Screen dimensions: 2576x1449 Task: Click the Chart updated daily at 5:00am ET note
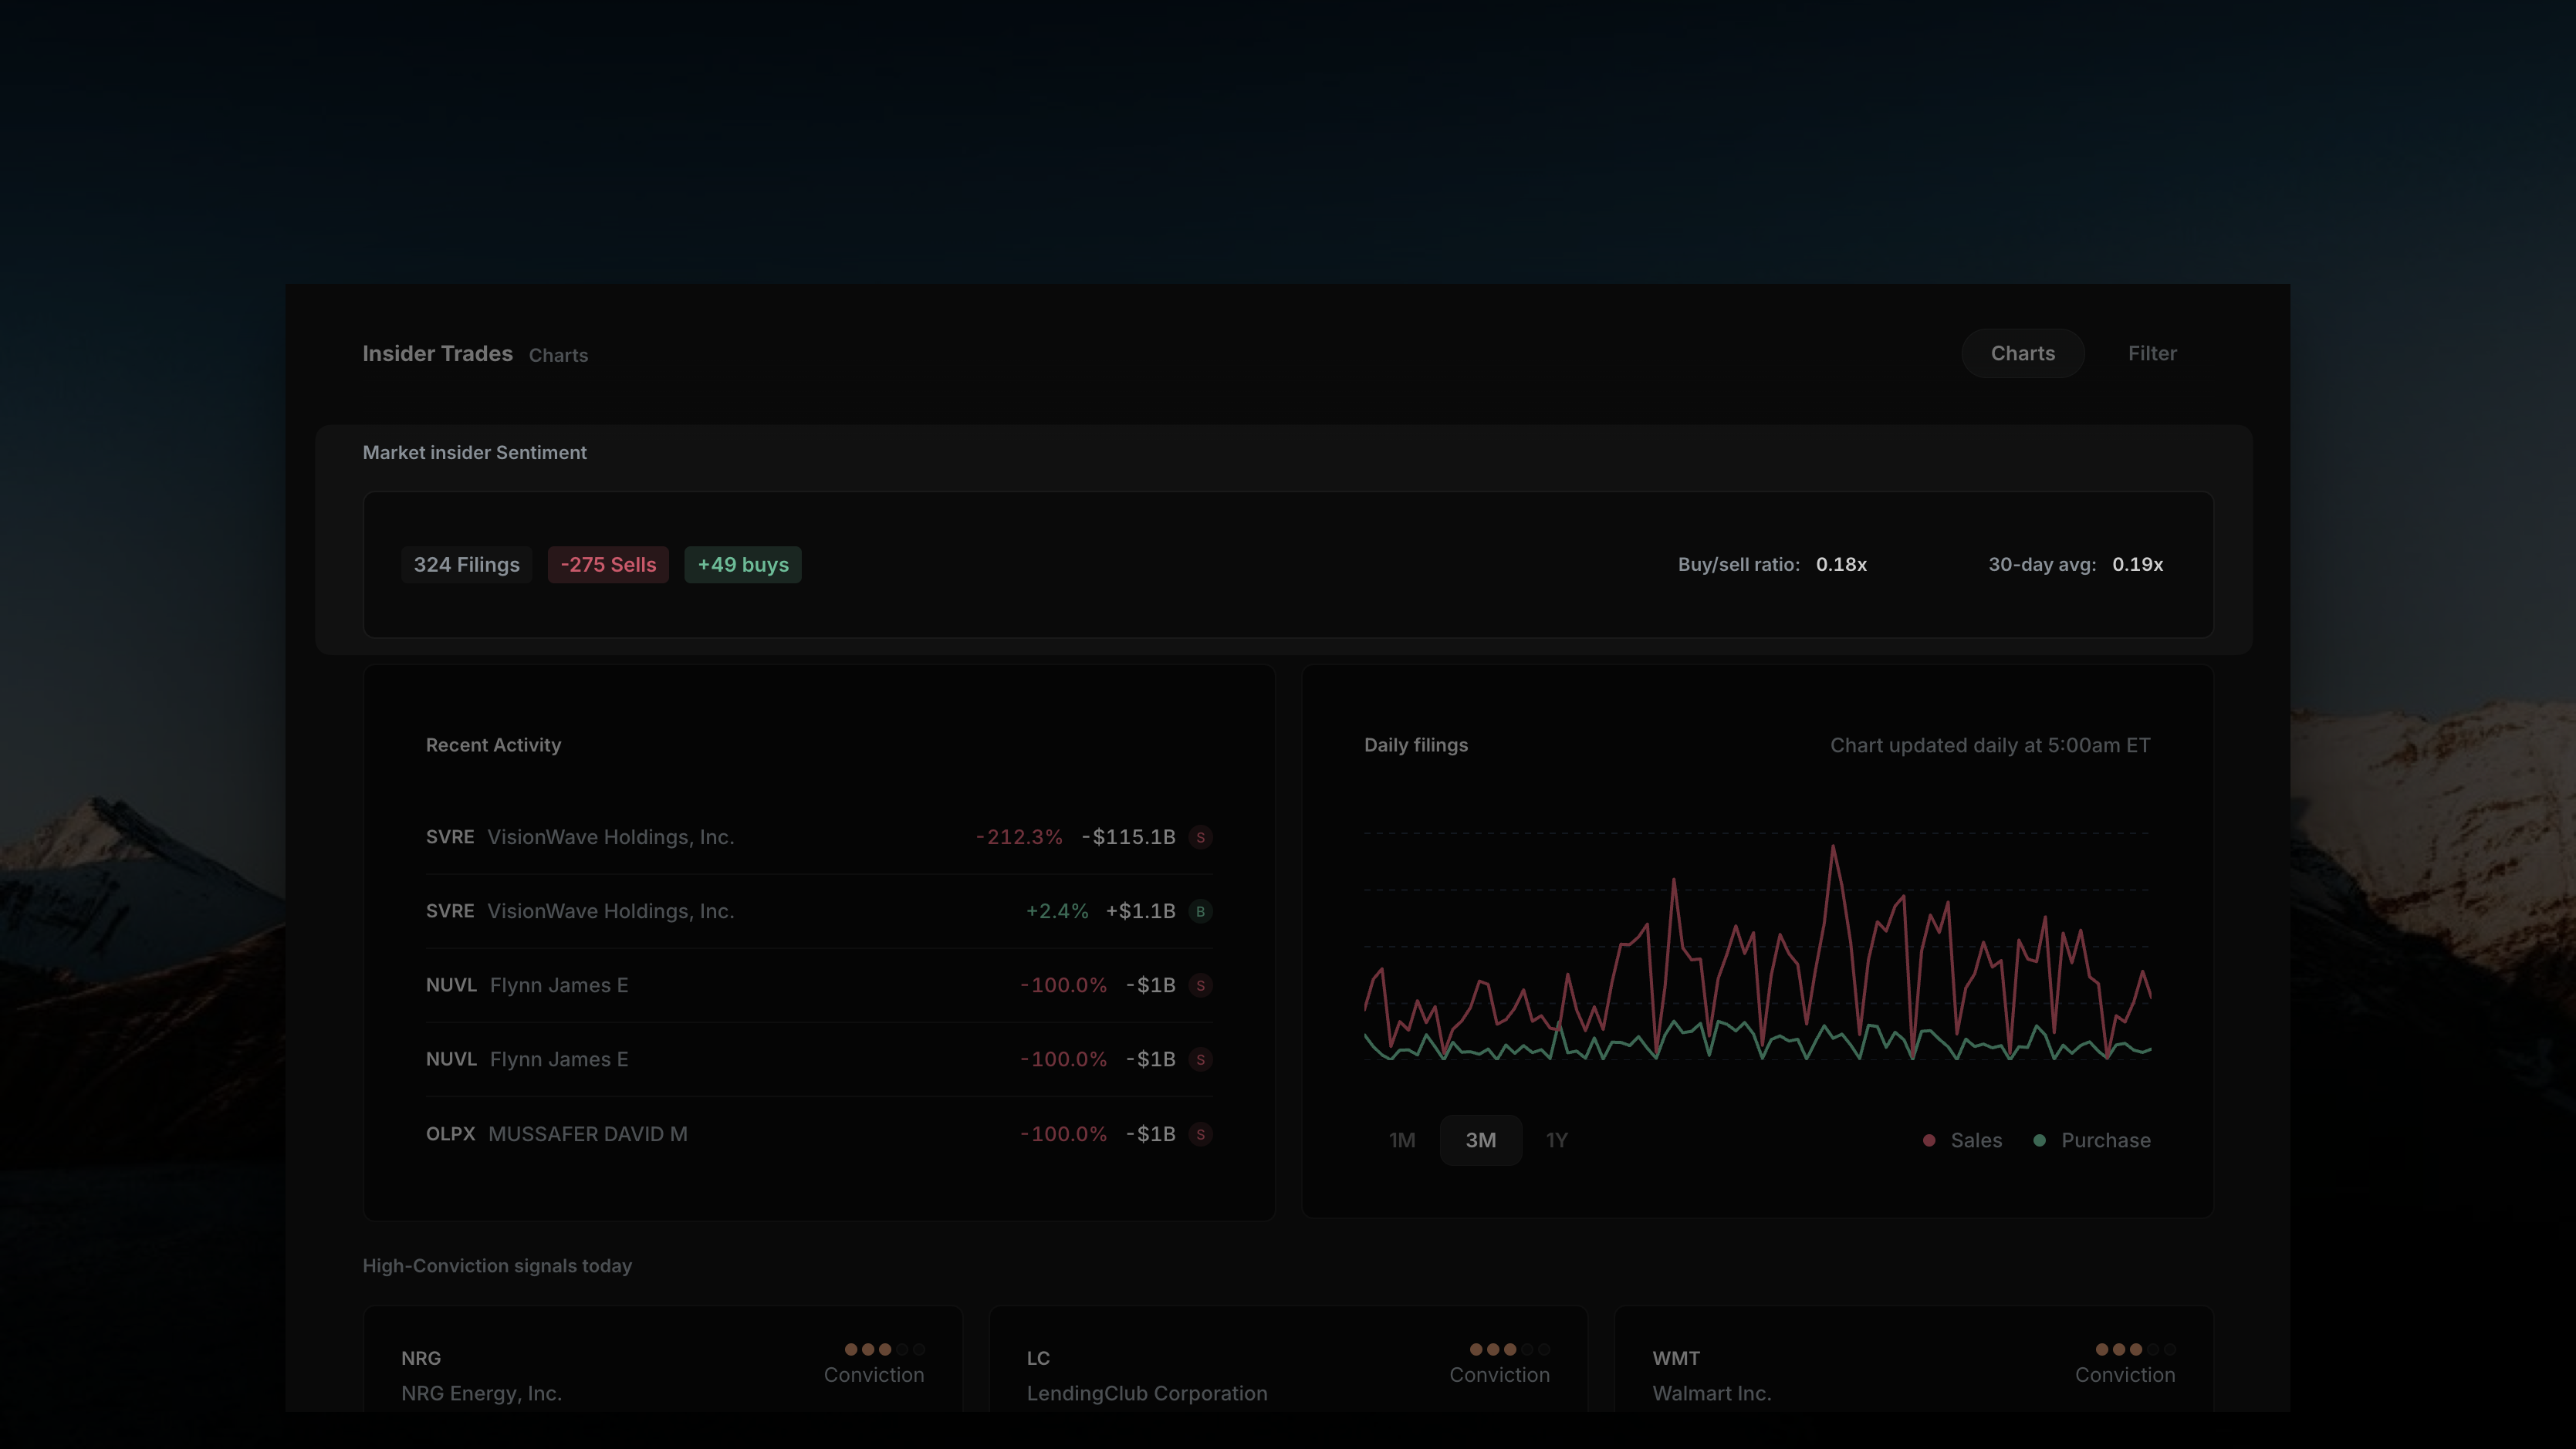click(x=1990, y=745)
